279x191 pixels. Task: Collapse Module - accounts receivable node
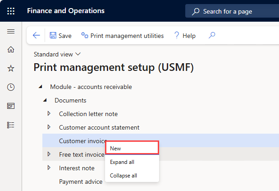tap(41, 87)
